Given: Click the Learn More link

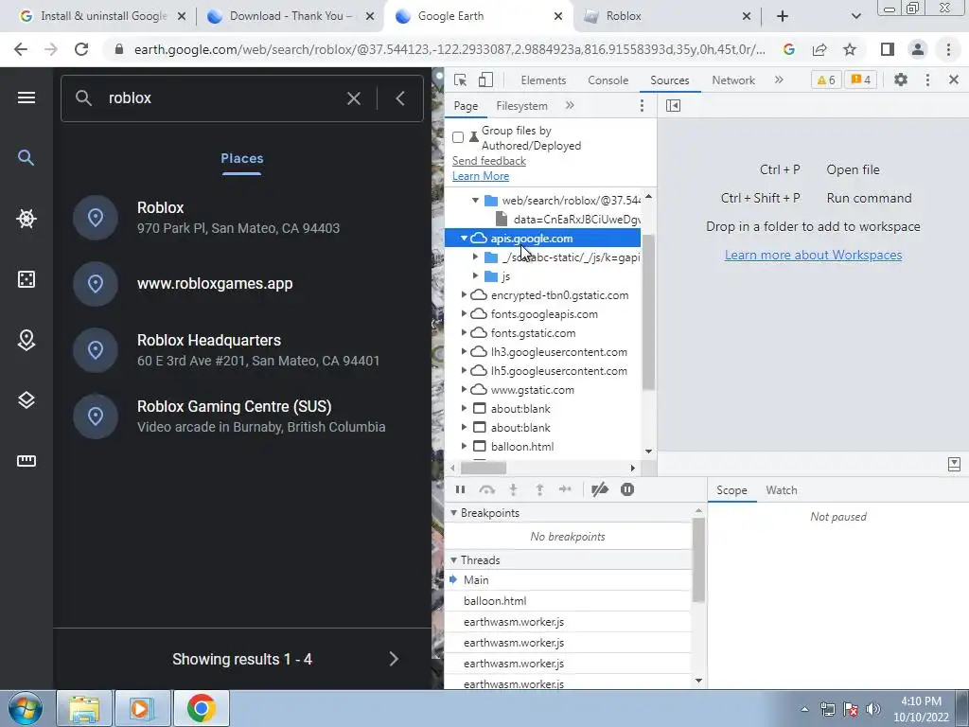Looking at the screenshot, I should [x=481, y=176].
